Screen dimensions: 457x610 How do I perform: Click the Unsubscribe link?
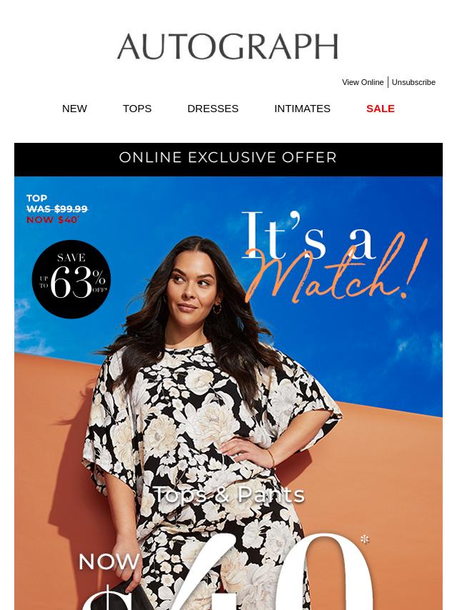click(x=413, y=82)
